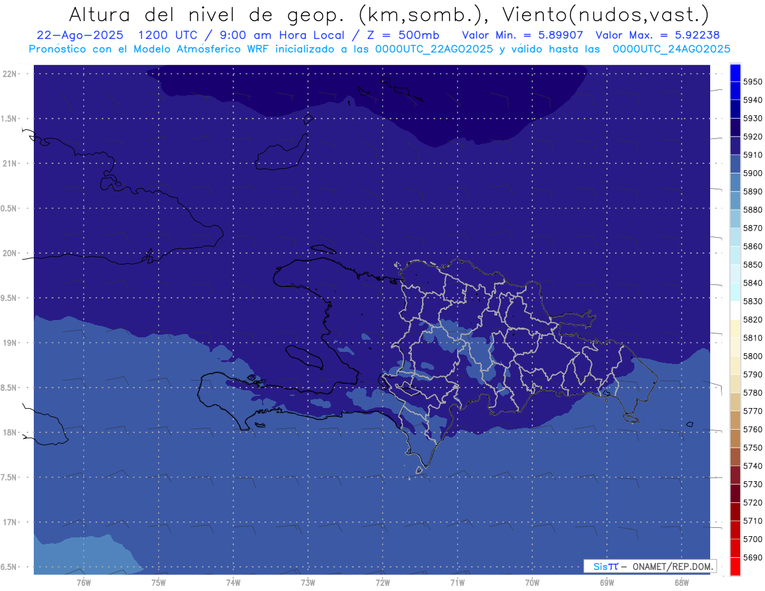The height and width of the screenshot is (591, 765).
Task: Click the 17N latitude axis label
Action: coord(10,522)
